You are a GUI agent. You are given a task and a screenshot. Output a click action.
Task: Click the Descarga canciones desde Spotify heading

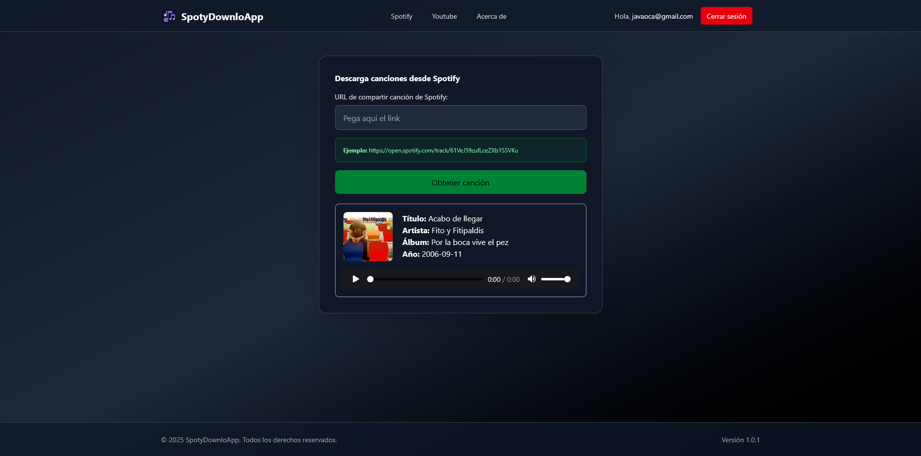coord(397,78)
